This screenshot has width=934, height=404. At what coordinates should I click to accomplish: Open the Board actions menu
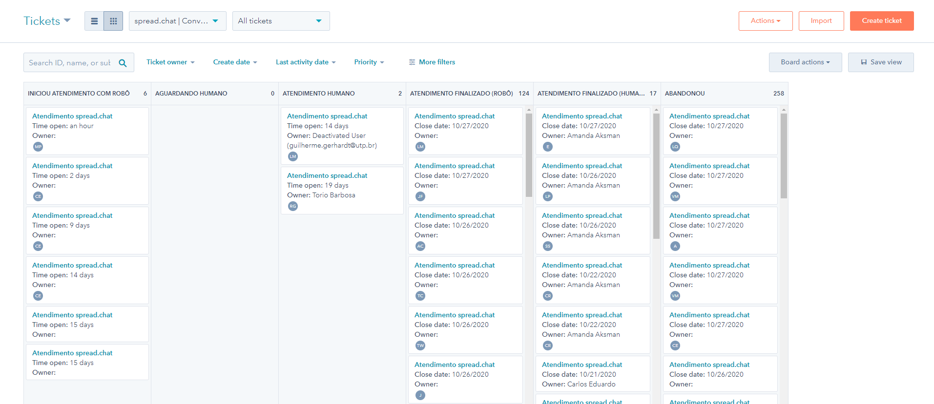tap(805, 62)
